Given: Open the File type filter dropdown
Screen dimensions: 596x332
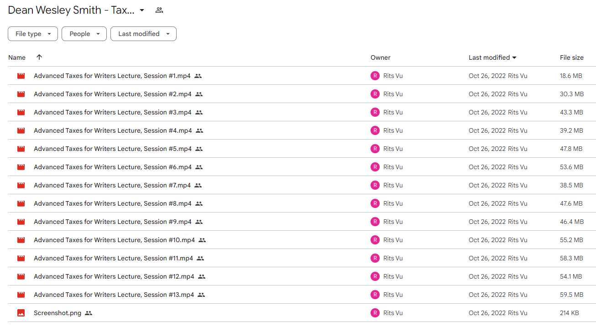Looking at the screenshot, I should (33, 34).
